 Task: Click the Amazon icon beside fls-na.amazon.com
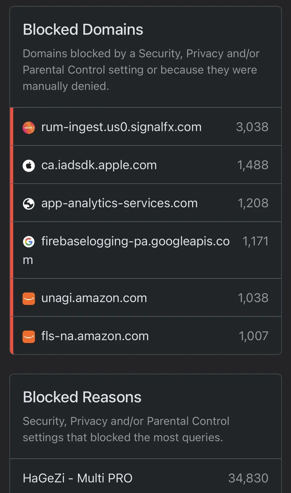[x=29, y=337]
